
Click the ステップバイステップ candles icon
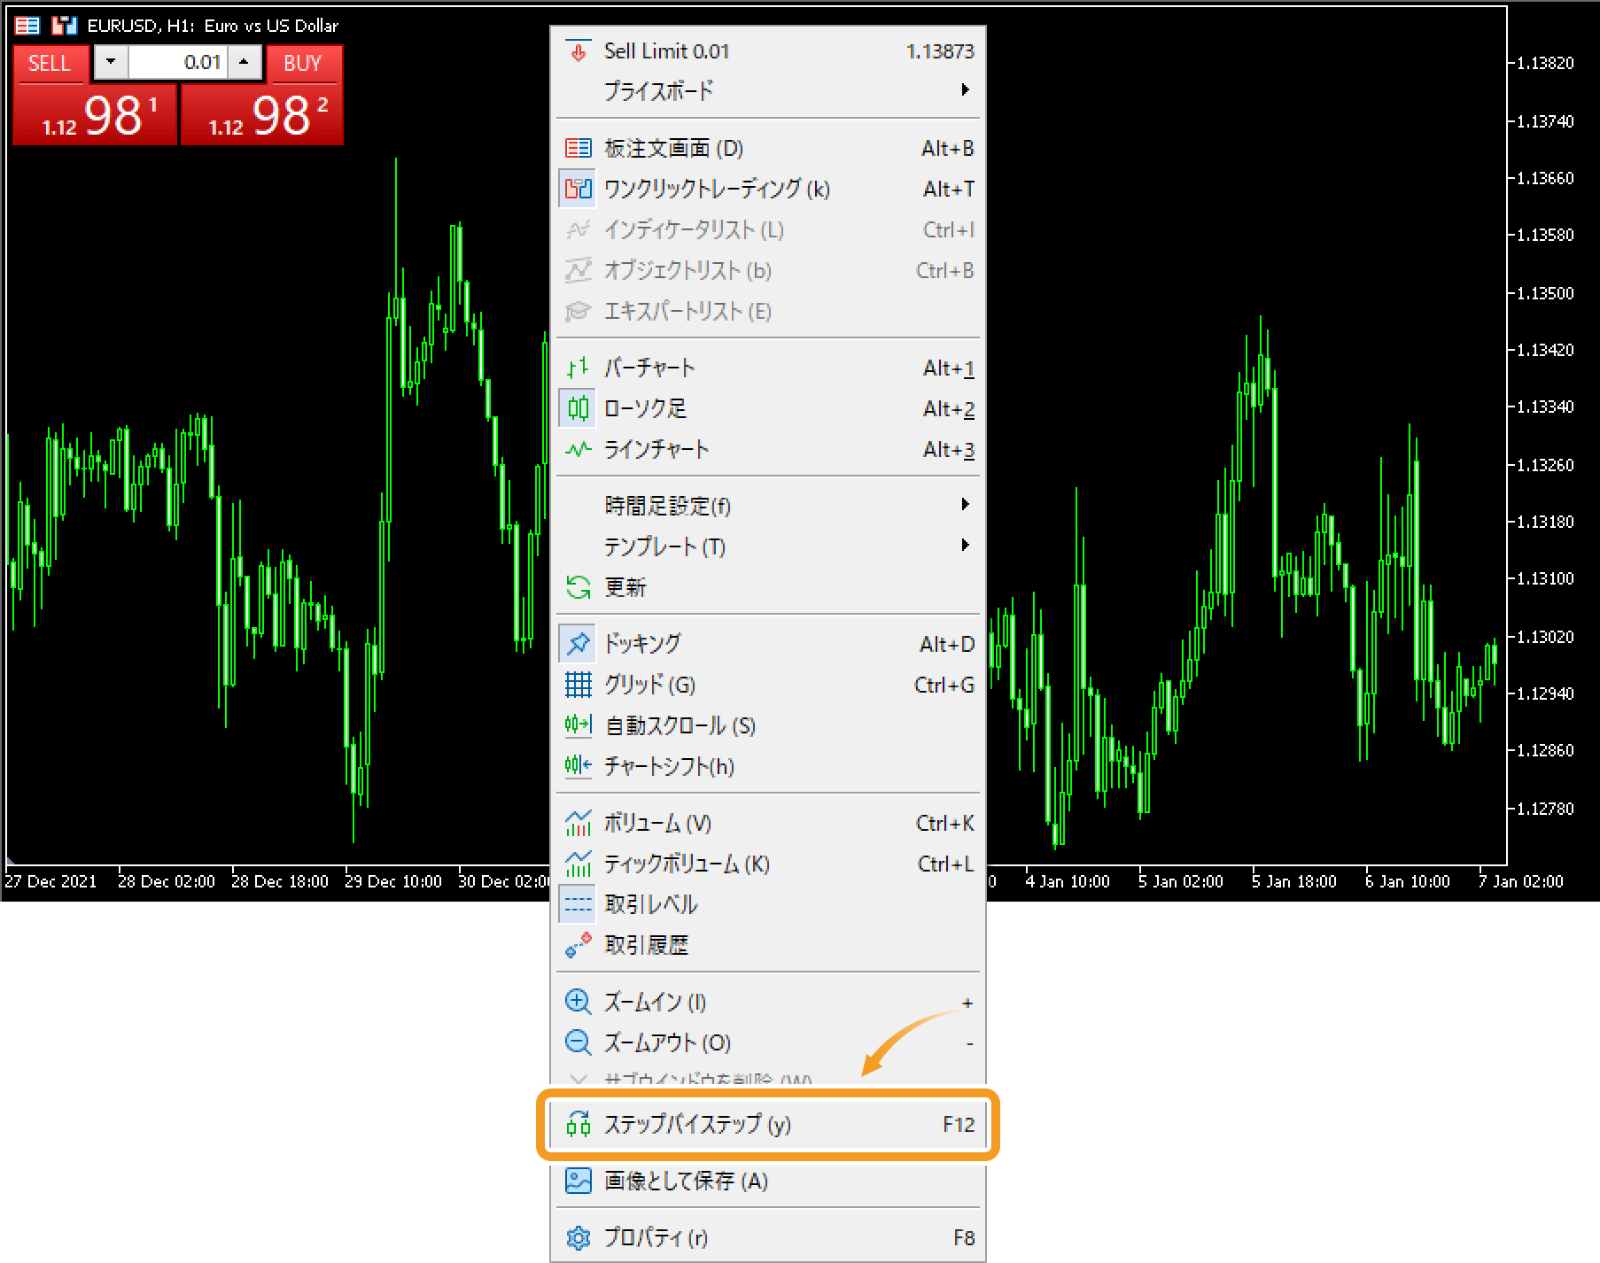click(578, 1124)
